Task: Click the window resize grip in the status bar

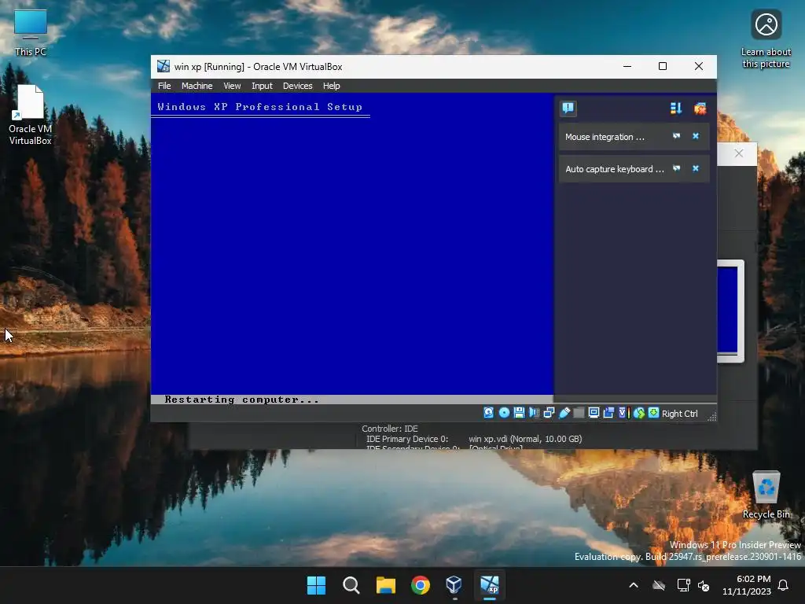Action: point(711,417)
